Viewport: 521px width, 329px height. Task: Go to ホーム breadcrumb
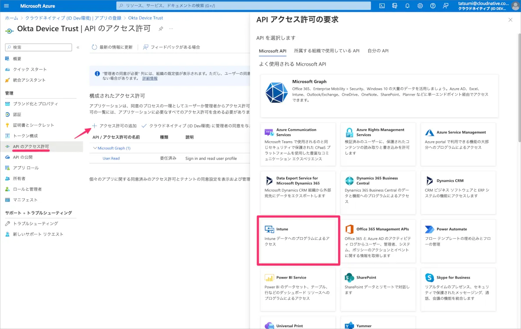pos(12,18)
